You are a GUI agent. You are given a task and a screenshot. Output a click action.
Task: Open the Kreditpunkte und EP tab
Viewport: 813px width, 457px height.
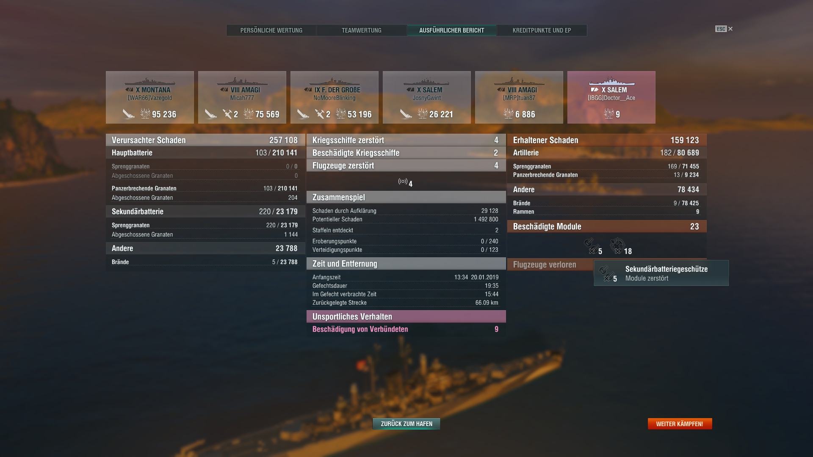coord(542,30)
